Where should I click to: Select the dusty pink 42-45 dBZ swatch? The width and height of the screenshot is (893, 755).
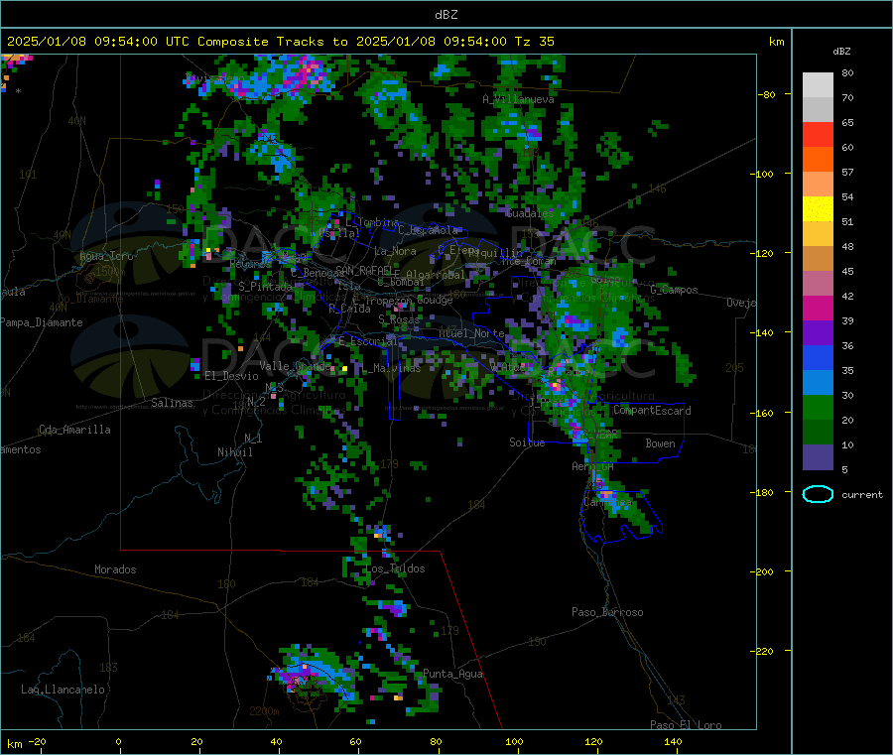(x=818, y=284)
